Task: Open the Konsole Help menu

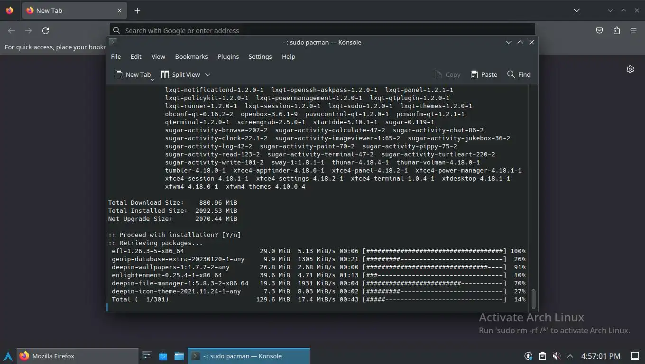Action: (288, 56)
